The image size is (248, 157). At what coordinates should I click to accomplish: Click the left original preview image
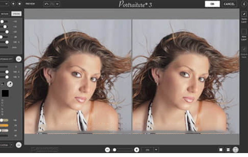click(x=78, y=77)
